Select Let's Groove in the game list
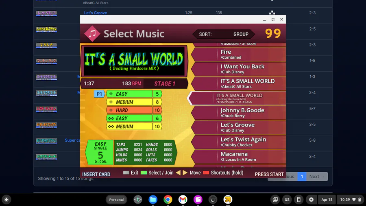The image size is (366, 206). pyautogui.click(x=239, y=127)
